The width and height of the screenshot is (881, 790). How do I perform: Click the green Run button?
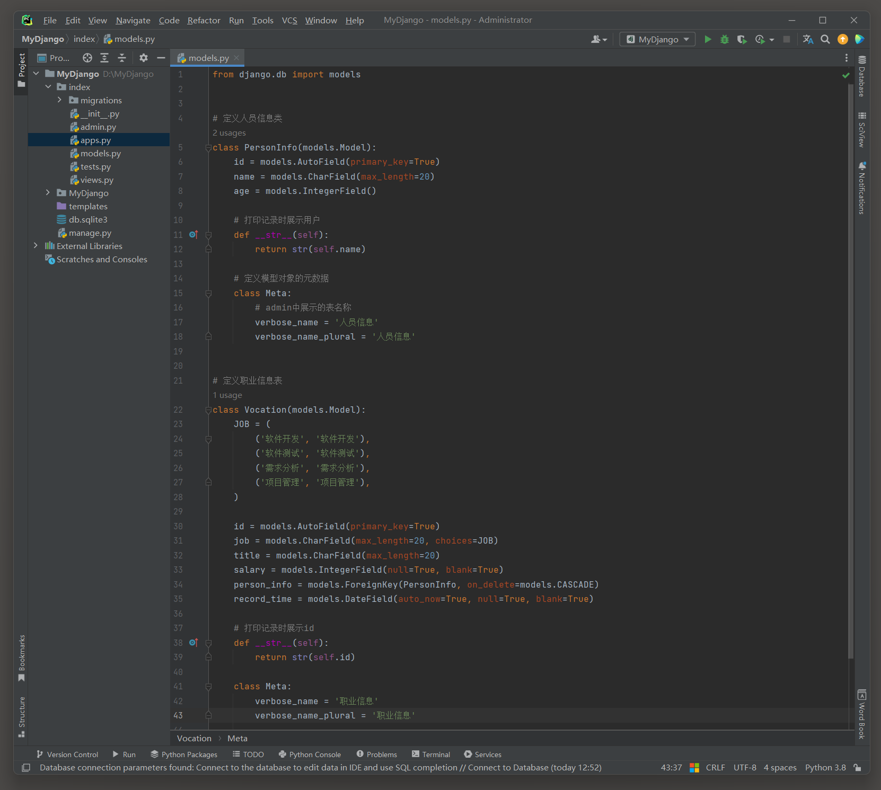pyautogui.click(x=708, y=39)
